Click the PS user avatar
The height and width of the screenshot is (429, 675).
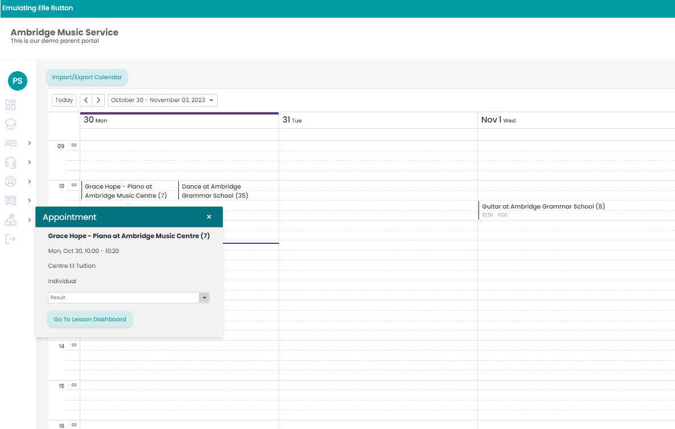pyautogui.click(x=18, y=81)
